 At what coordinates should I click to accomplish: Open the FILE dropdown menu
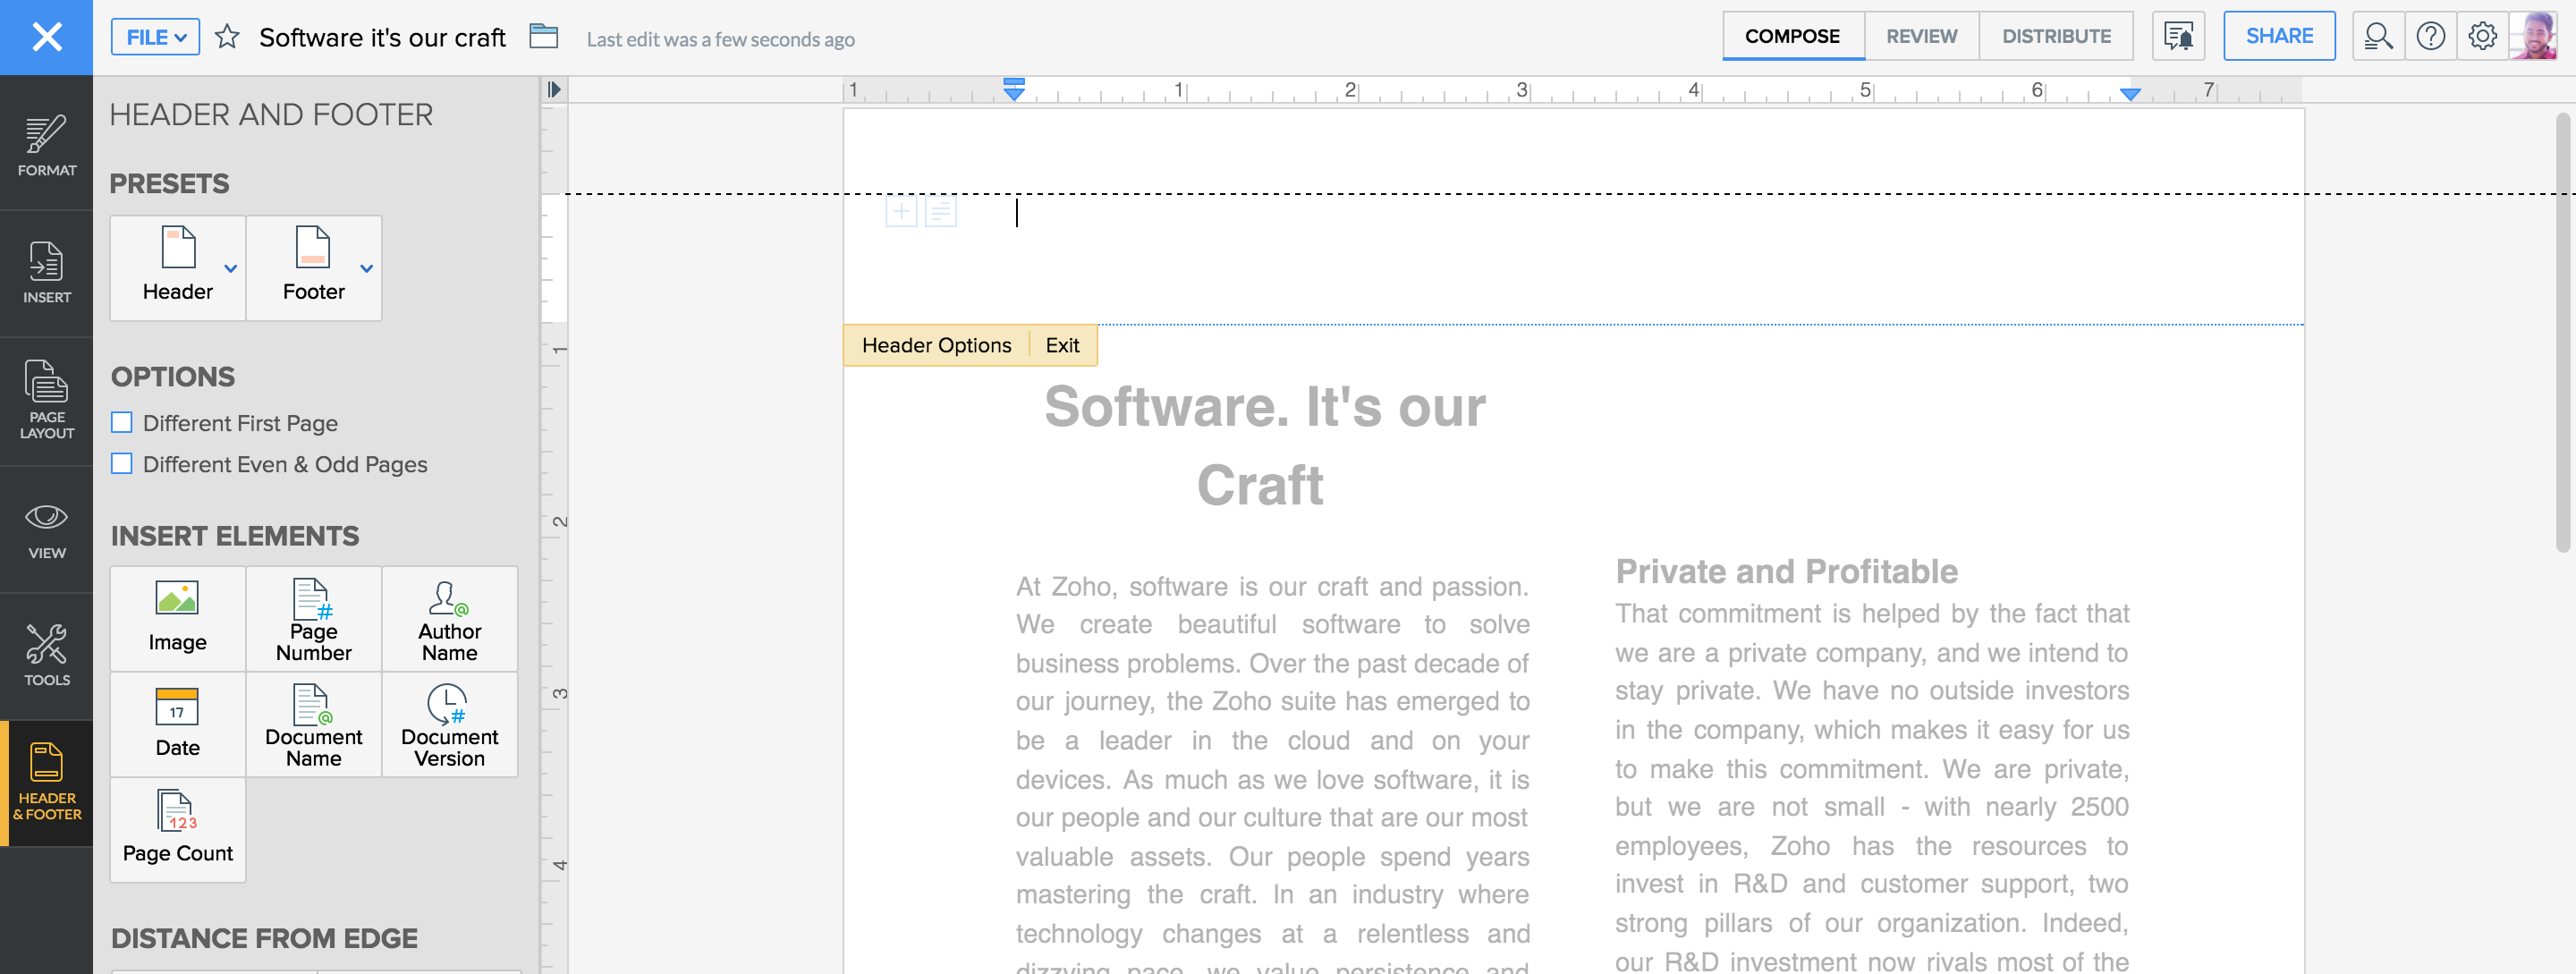coord(155,37)
